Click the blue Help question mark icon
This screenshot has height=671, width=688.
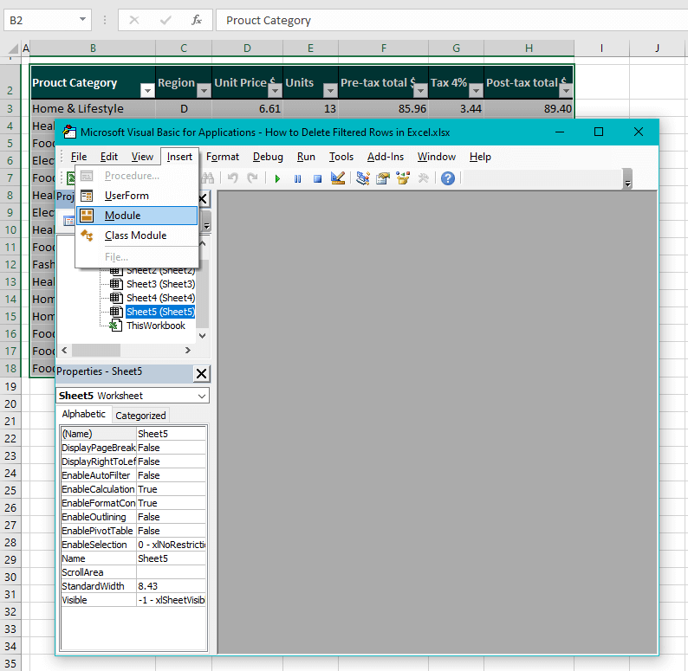(x=448, y=178)
